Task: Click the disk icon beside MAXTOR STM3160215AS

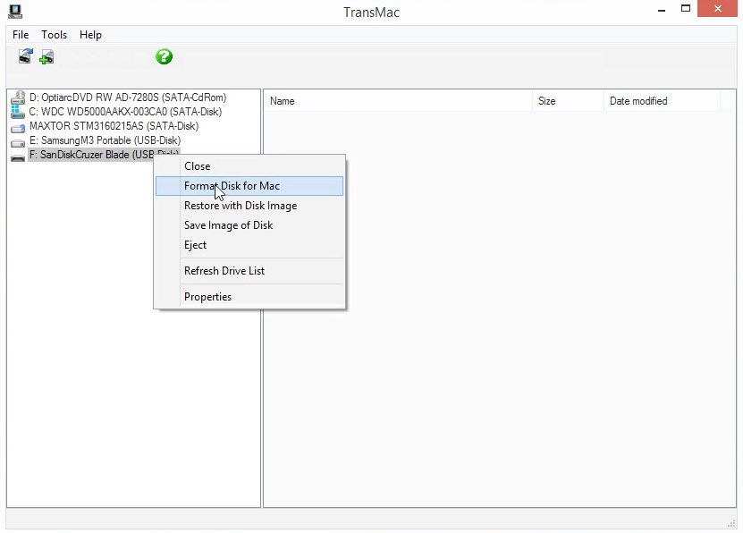Action: pos(18,127)
